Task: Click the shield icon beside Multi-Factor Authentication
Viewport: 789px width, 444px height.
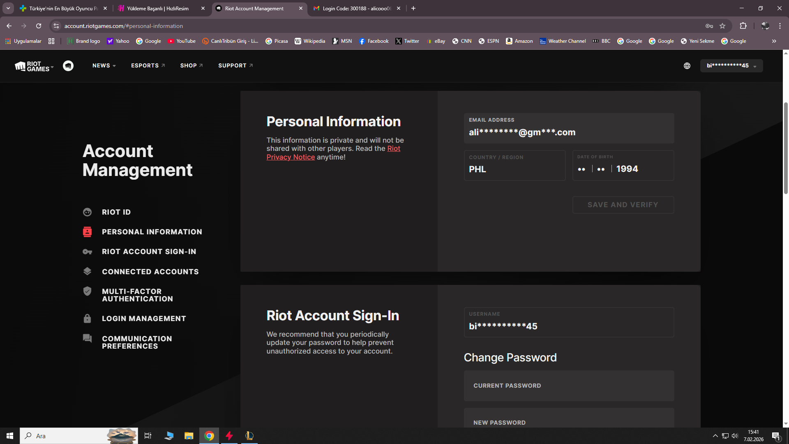Action: pos(87,291)
